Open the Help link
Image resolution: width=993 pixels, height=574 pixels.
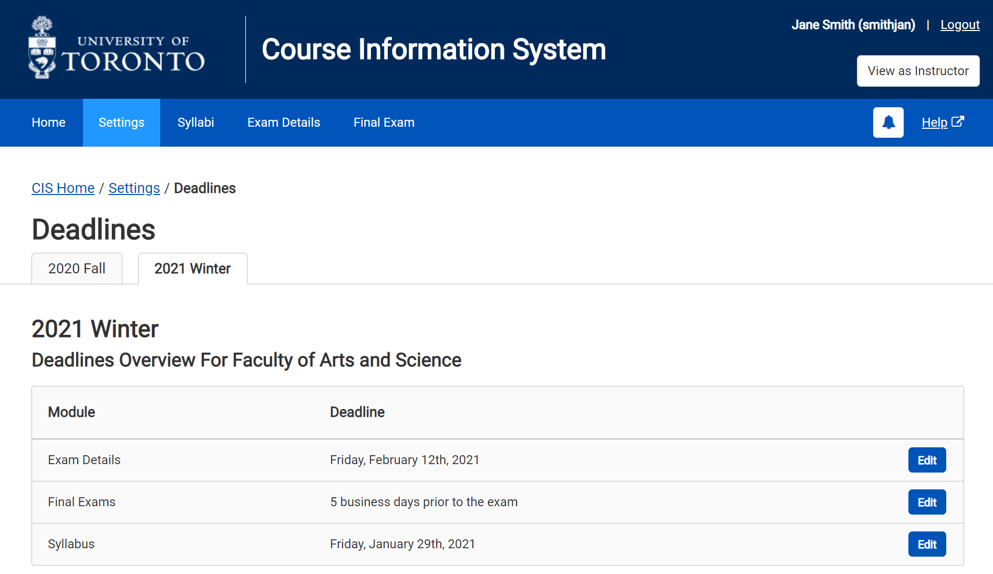click(x=934, y=122)
